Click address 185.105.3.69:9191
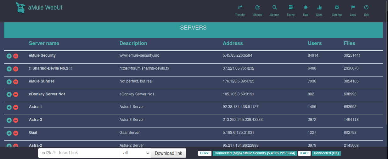This screenshot has width=388, height=159. click(239, 94)
